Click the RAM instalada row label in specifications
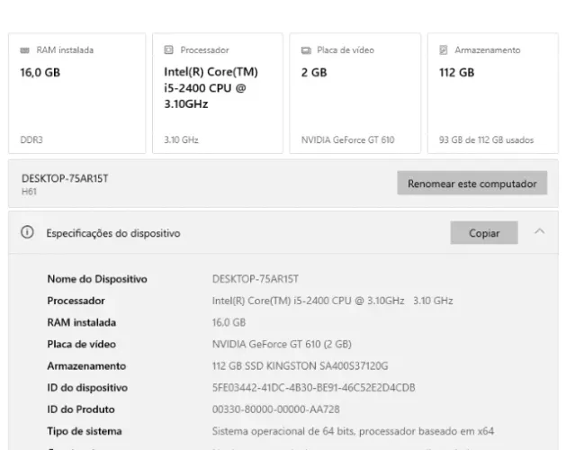The width and height of the screenshot is (566, 450). coord(82,322)
